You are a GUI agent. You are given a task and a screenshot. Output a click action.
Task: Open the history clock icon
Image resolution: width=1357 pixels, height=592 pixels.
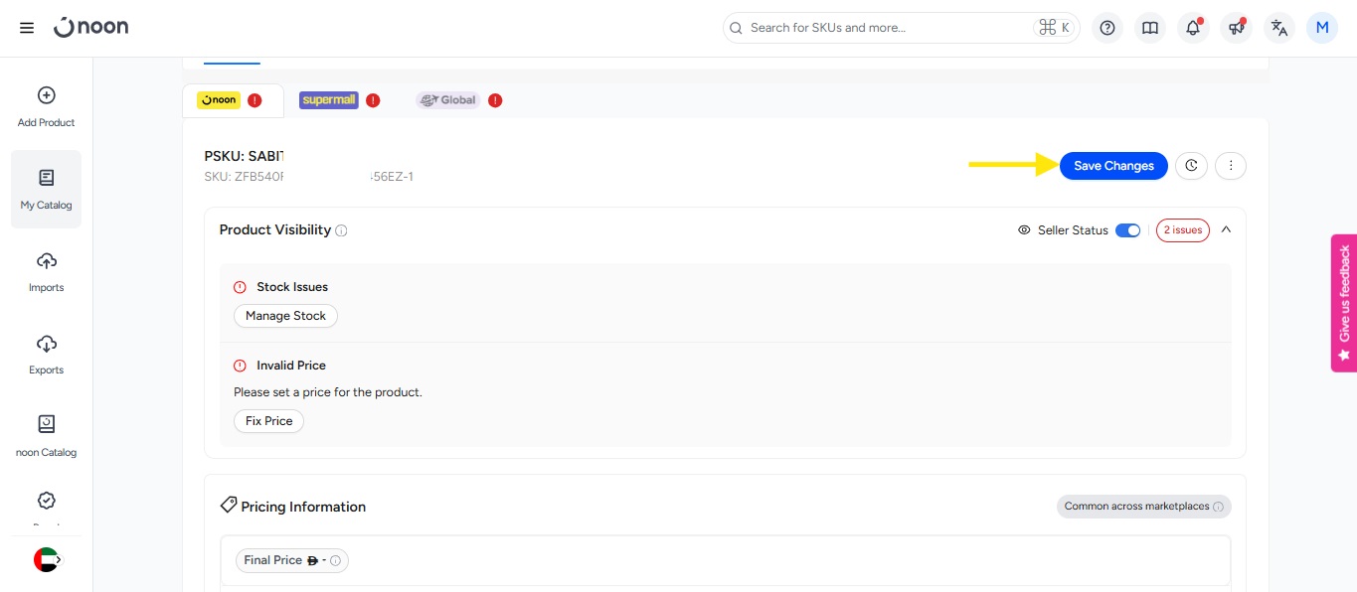click(1191, 166)
